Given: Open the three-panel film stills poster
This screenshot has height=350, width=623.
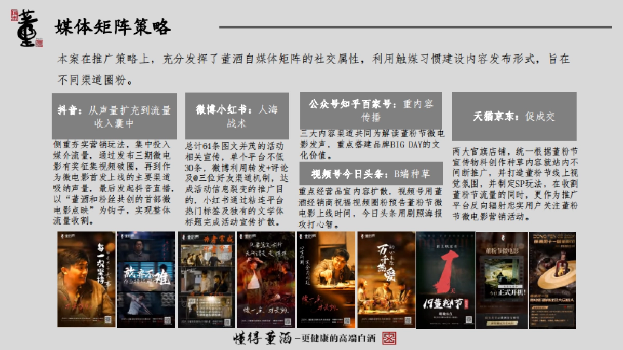Looking at the screenshot, I should click(206, 279).
